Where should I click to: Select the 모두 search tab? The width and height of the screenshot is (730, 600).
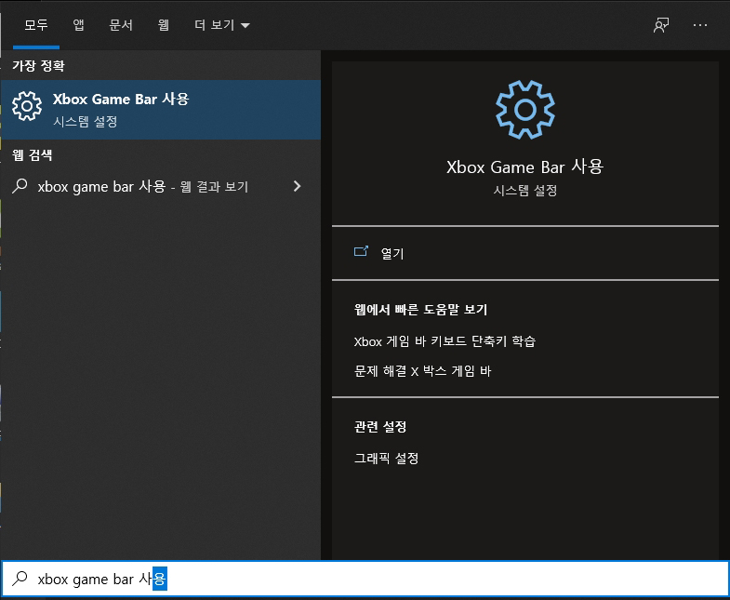tap(36, 25)
